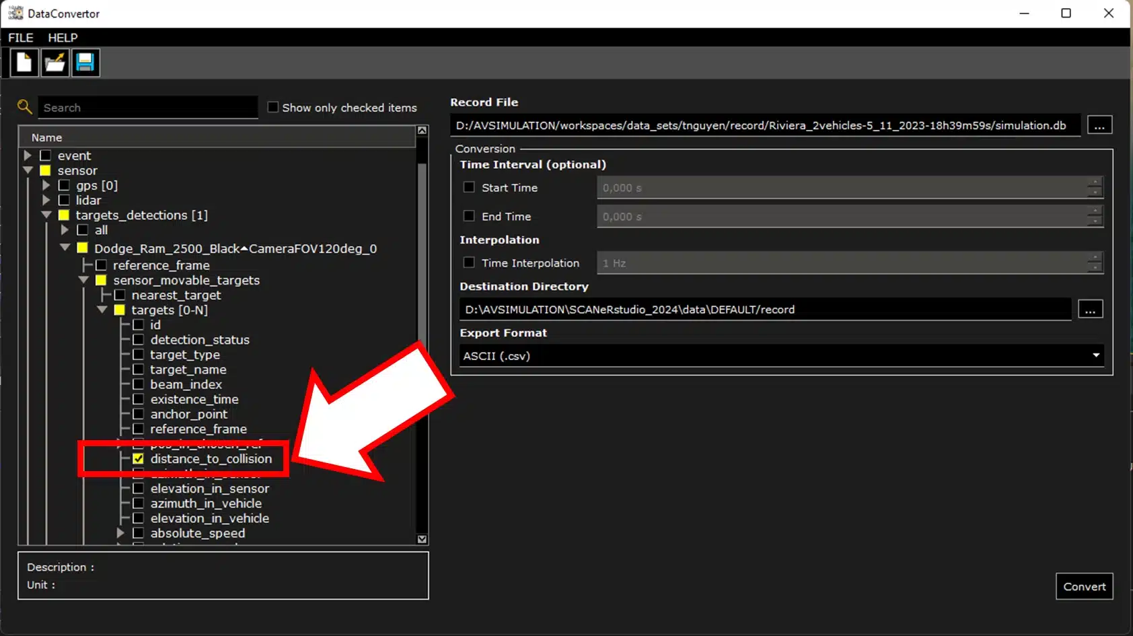Click the Convert button
Screen dimensions: 1133x636
(x=1084, y=586)
